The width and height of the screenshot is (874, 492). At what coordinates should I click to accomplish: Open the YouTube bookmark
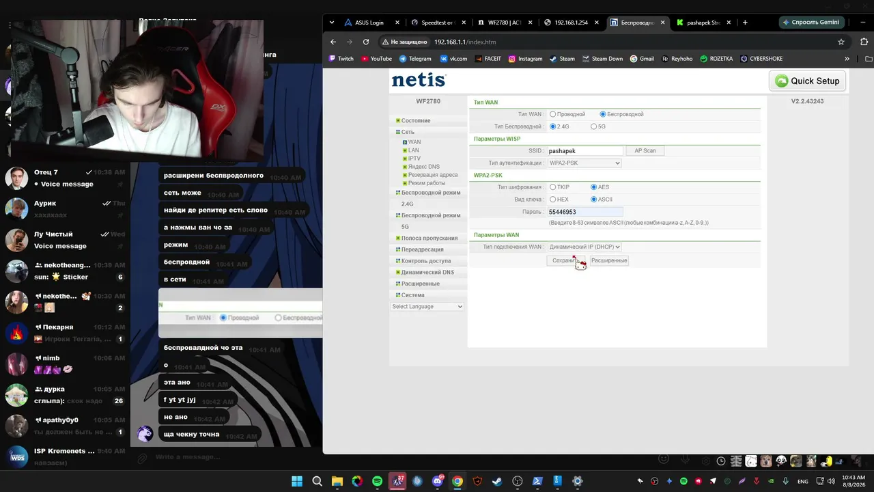click(x=376, y=59)
